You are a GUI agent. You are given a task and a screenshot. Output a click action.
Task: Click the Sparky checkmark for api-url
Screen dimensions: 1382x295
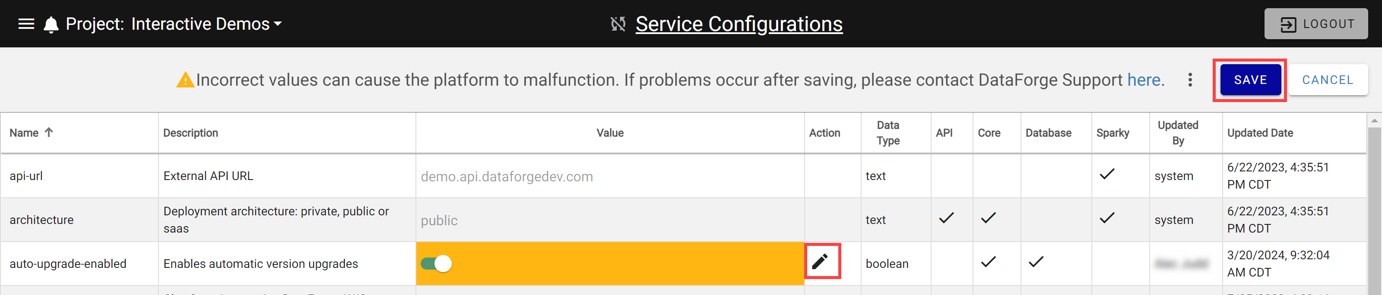[1107, 174]
